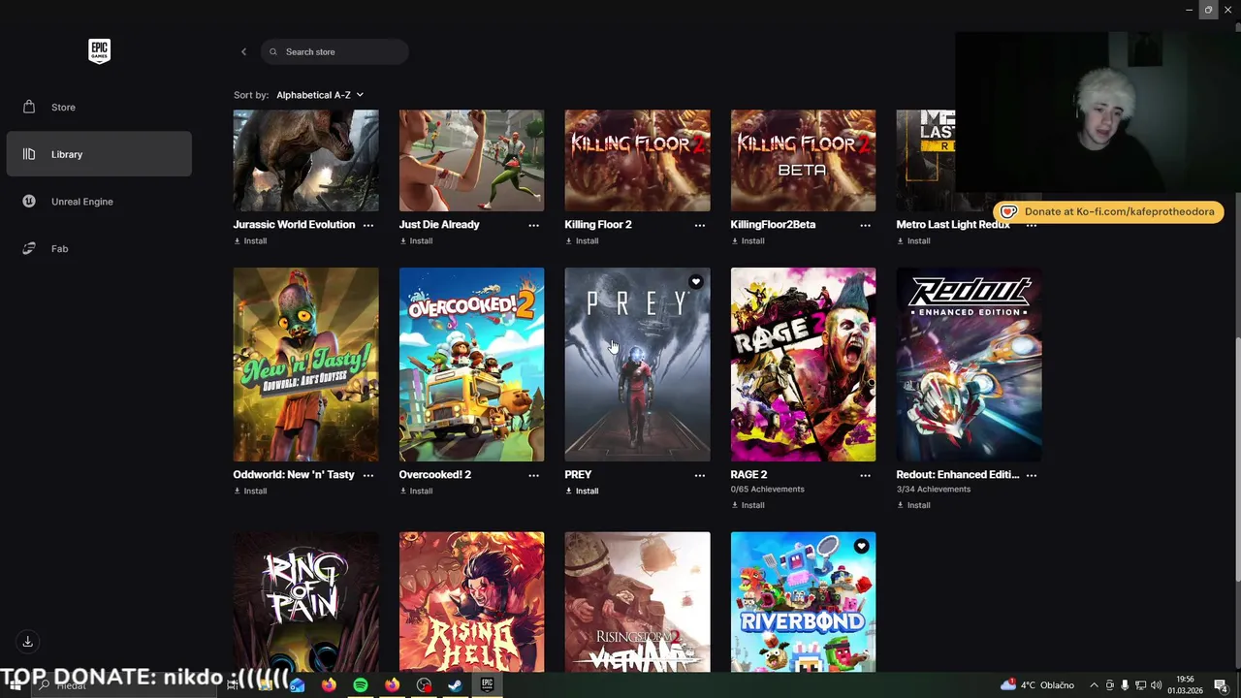The width and height of the screenshot is (1241, 698).
Task: Select the Rising Hell cover art
Action: (x=471, y=601)
